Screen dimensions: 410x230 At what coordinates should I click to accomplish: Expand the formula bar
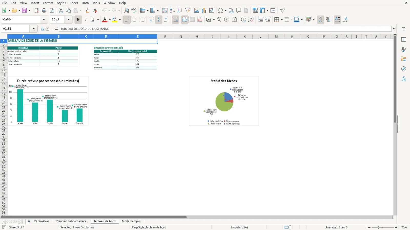coord(394,29)
